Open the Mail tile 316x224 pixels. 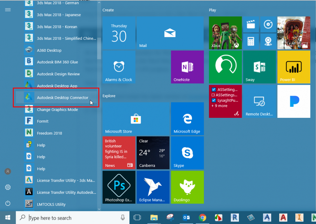click(x=170, y=33)
